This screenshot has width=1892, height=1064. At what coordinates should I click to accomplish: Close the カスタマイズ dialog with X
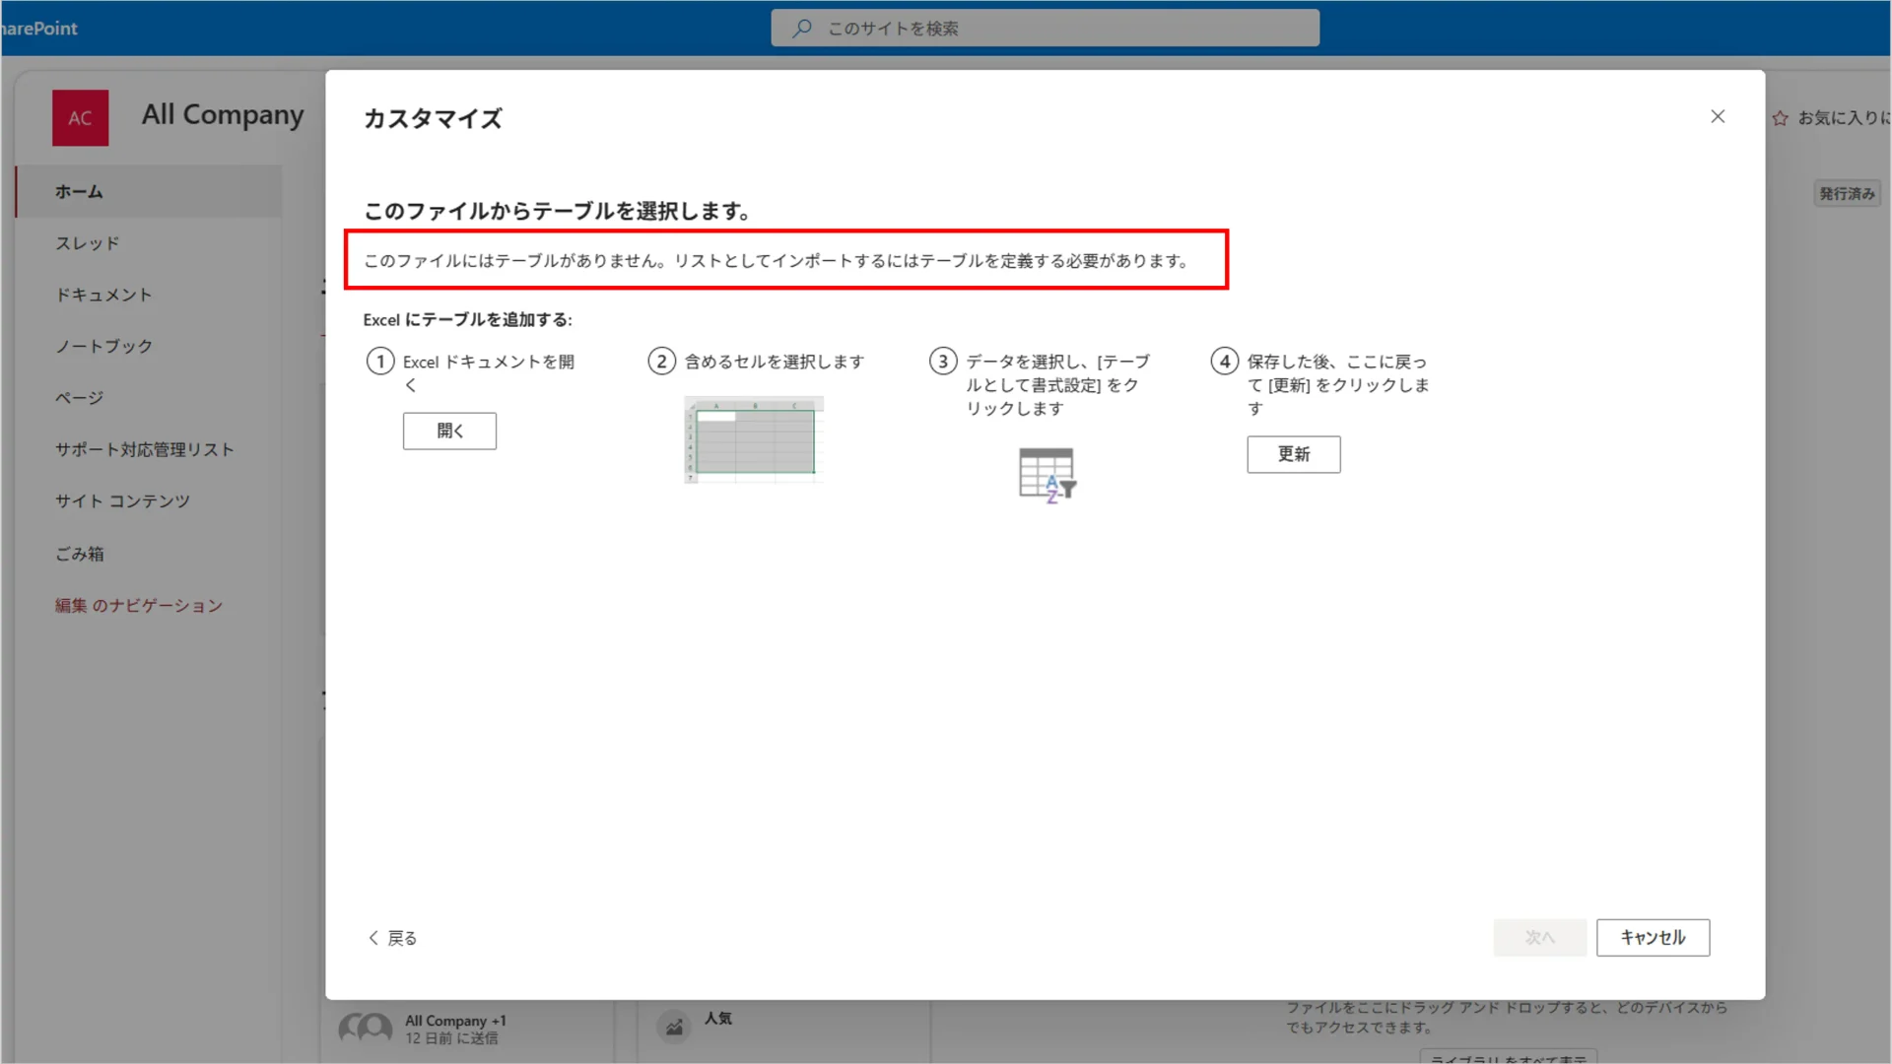1718,116
